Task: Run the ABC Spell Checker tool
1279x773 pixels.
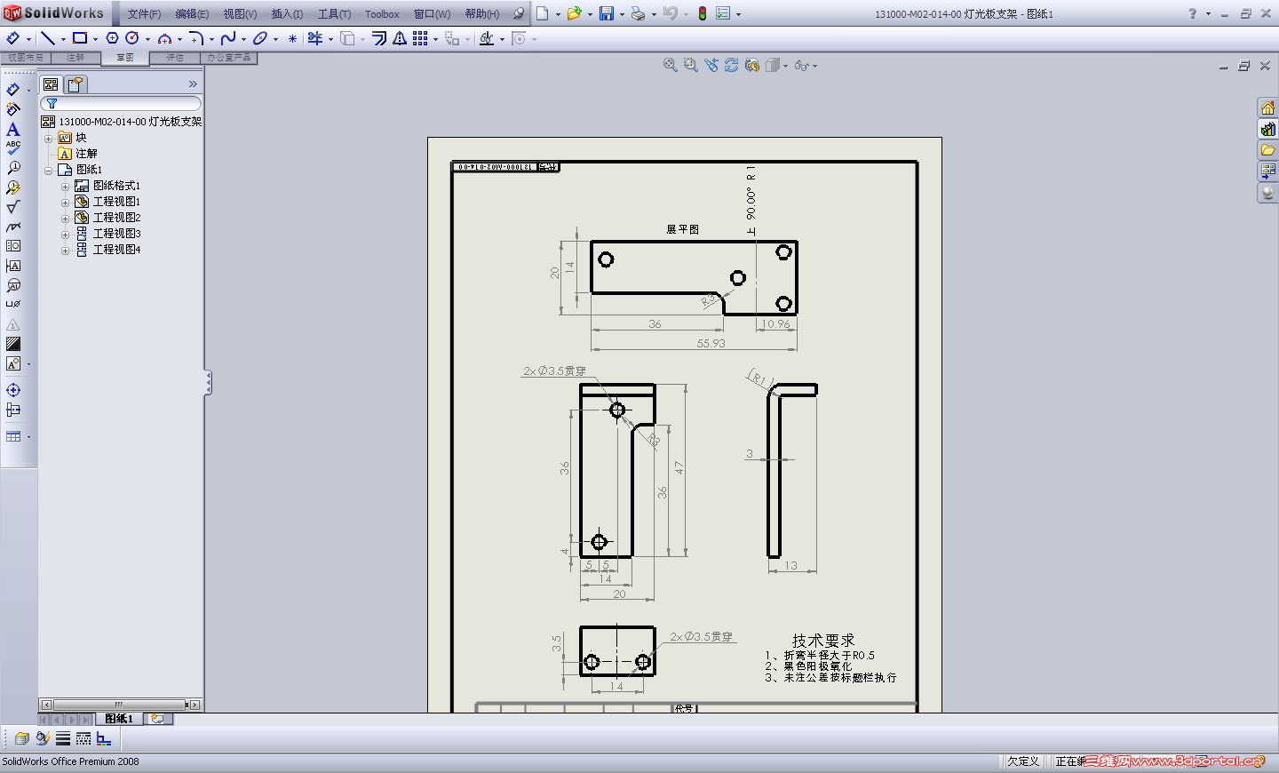Action: (13, 148)
